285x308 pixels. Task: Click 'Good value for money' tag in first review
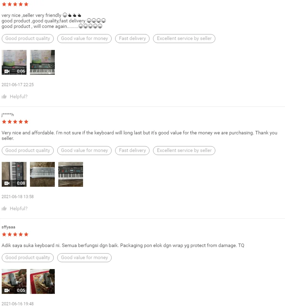[84, 39]
